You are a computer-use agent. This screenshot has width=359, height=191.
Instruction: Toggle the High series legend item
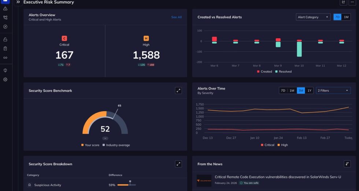[x=283, y=145]
